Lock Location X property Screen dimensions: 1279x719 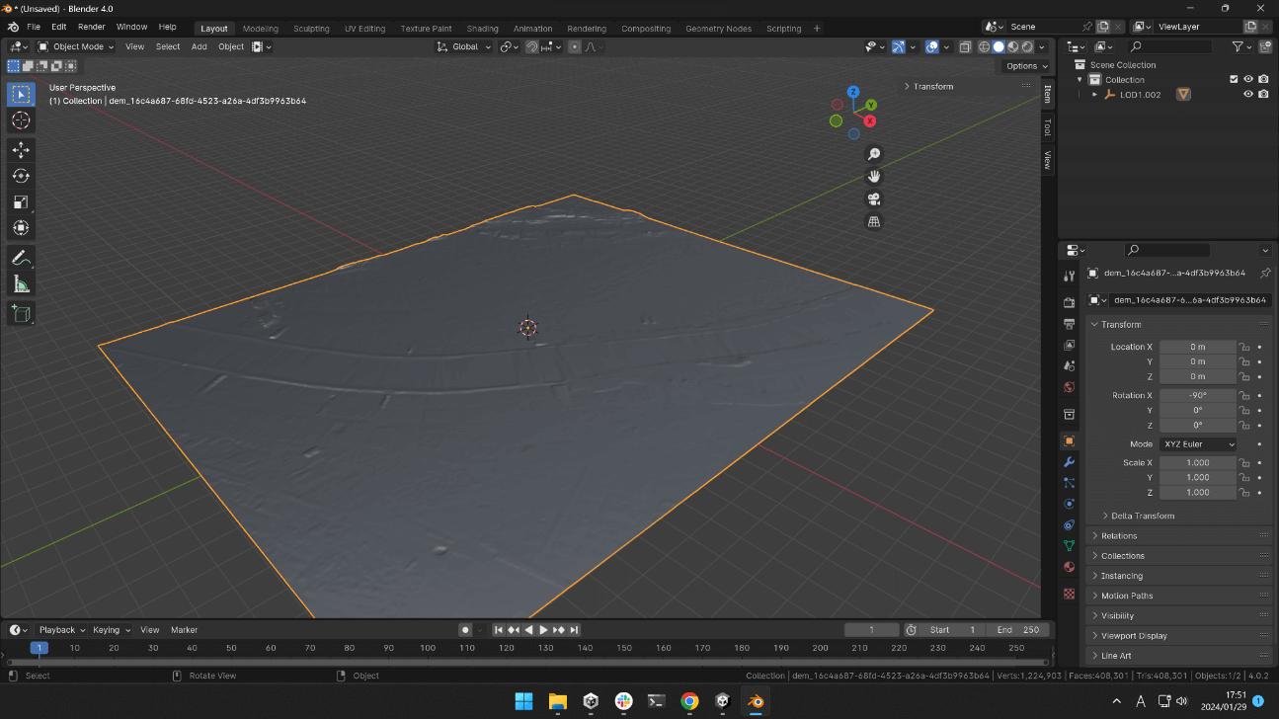point(1244,347)
